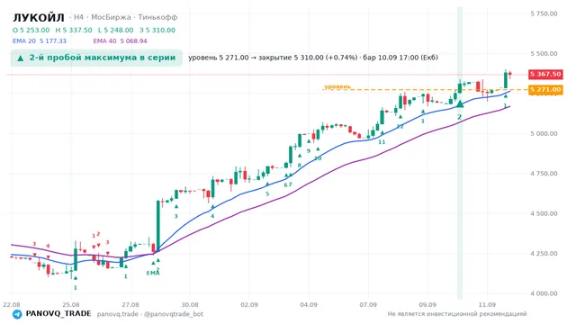Click the signal number 8 marker

(300, 166)
